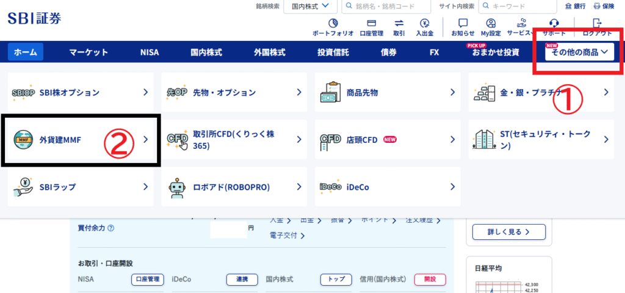
Task: Select the ロボアド robot icon
Action: [x=176, y=187]
